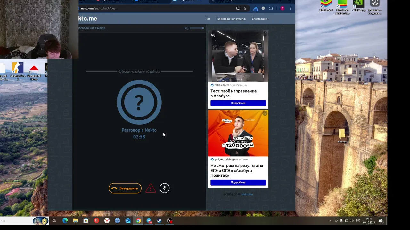410x230 pixels.
Task: Open the notification center icon
Action: point(381,221)
